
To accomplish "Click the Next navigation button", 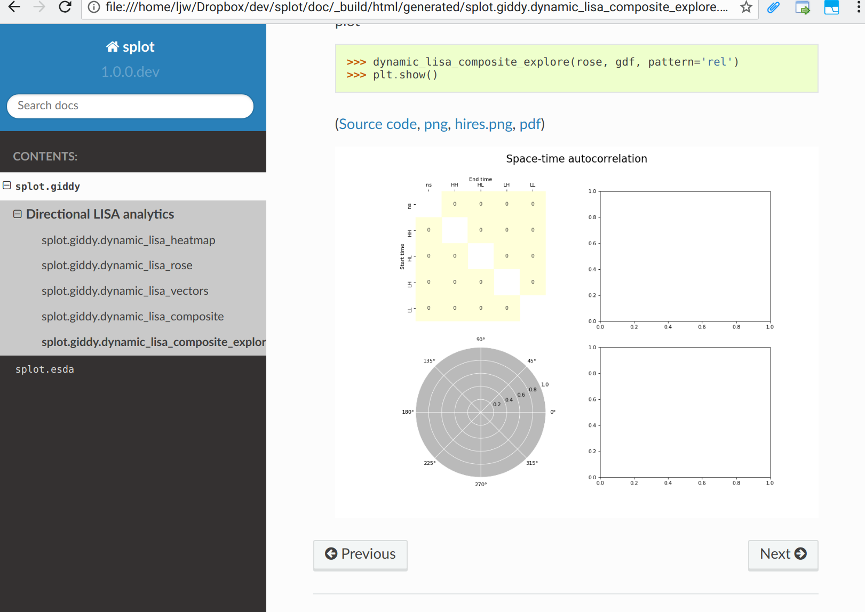I will point(782,554).
